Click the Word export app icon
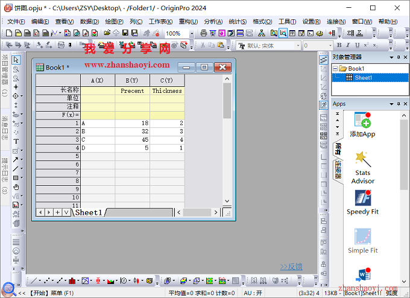 [x=363, y=275]
